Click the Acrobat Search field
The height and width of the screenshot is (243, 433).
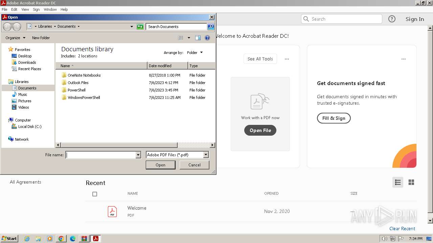pyautogui.click(x=342, y=19)
